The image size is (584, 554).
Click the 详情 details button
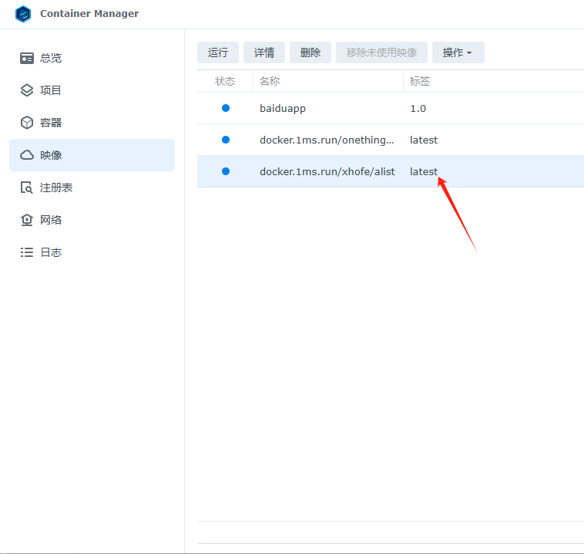coord(264,52)
